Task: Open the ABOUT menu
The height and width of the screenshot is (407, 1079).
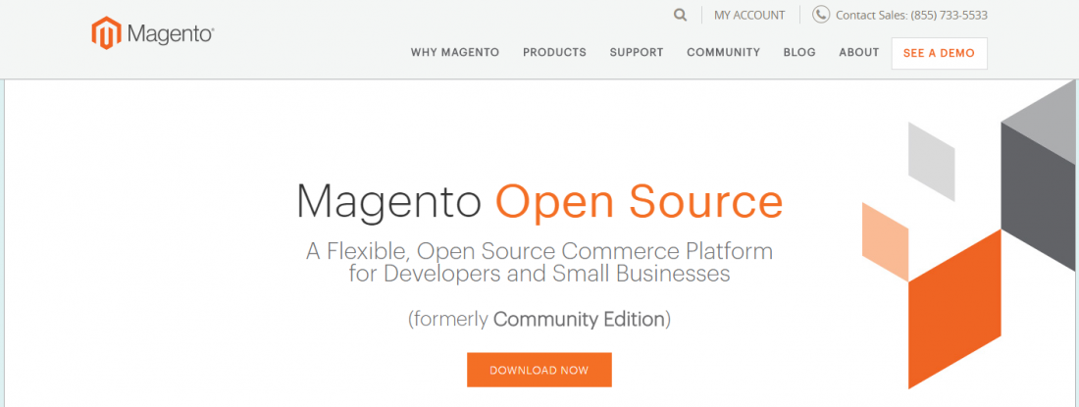Action: (x=859, y=52)
